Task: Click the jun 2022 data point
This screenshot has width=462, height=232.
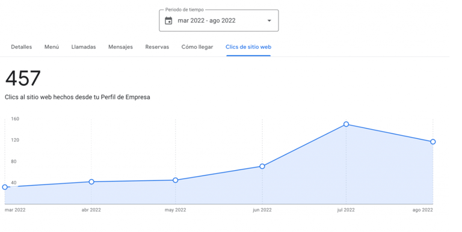Action: 262,166
